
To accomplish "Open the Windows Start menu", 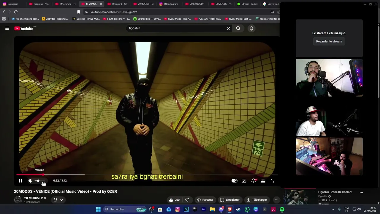I will click(98, 209).
